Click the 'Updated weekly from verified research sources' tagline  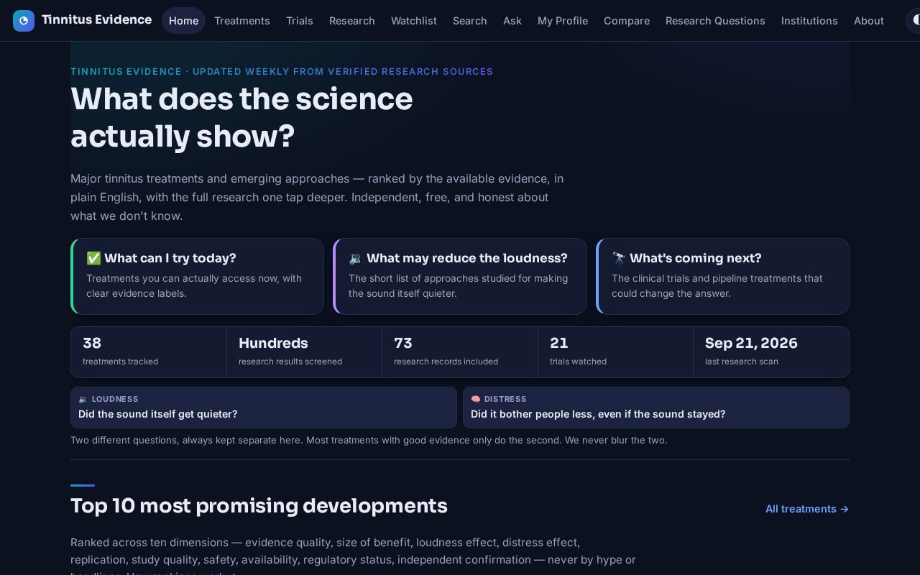click(343, 71)
